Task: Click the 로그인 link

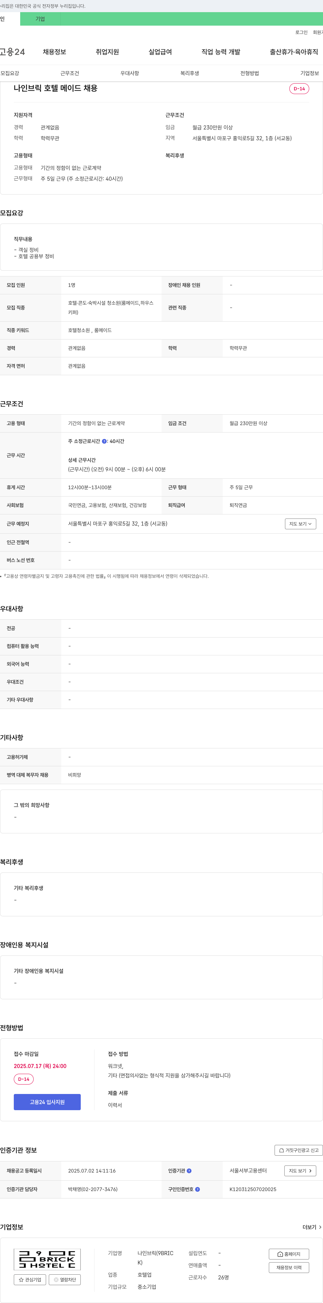Action: click(x=301, y=32)
